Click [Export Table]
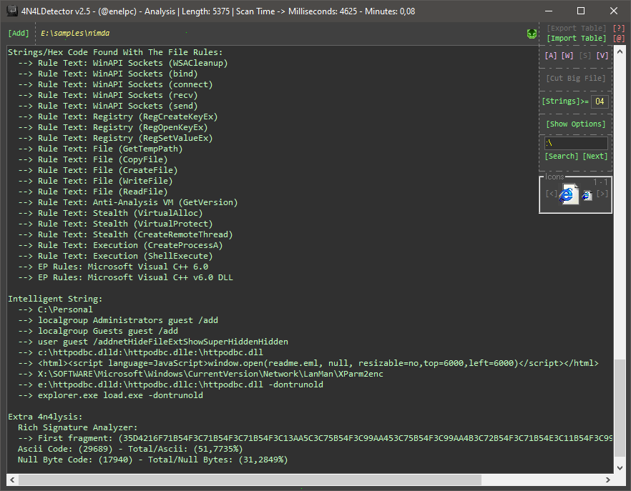Screen dimensions: 631x491 tap(577, 28)
